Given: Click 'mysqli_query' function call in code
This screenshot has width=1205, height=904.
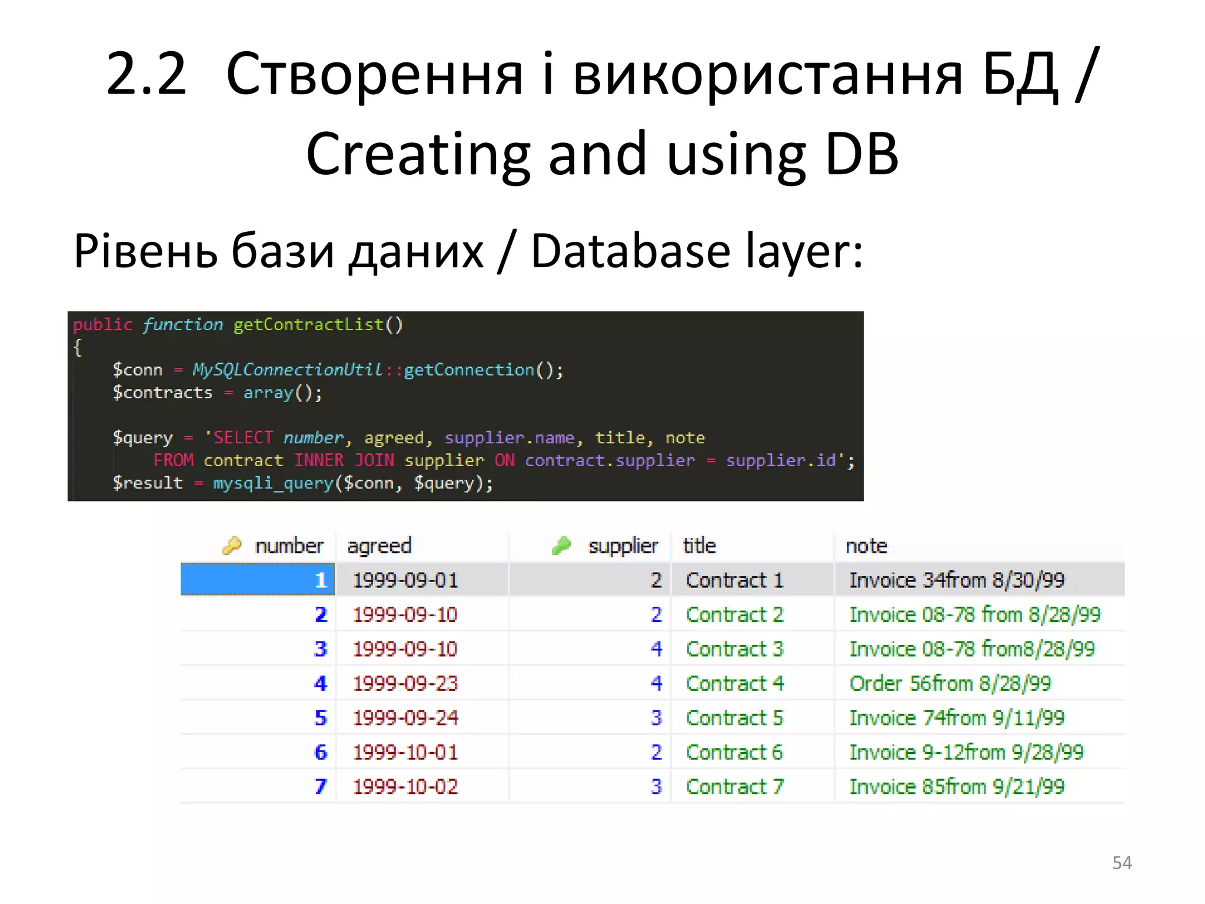Looking at the screenshot, I should pos(273,483).
